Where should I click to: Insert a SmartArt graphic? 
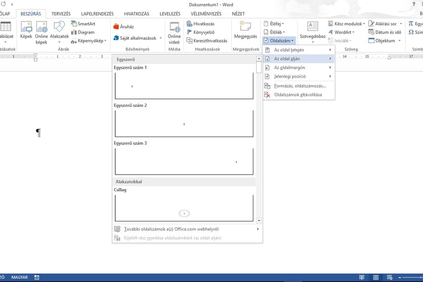point(83,24)
